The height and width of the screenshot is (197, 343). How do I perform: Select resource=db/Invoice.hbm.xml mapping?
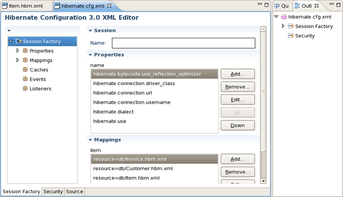coord(154,159)
